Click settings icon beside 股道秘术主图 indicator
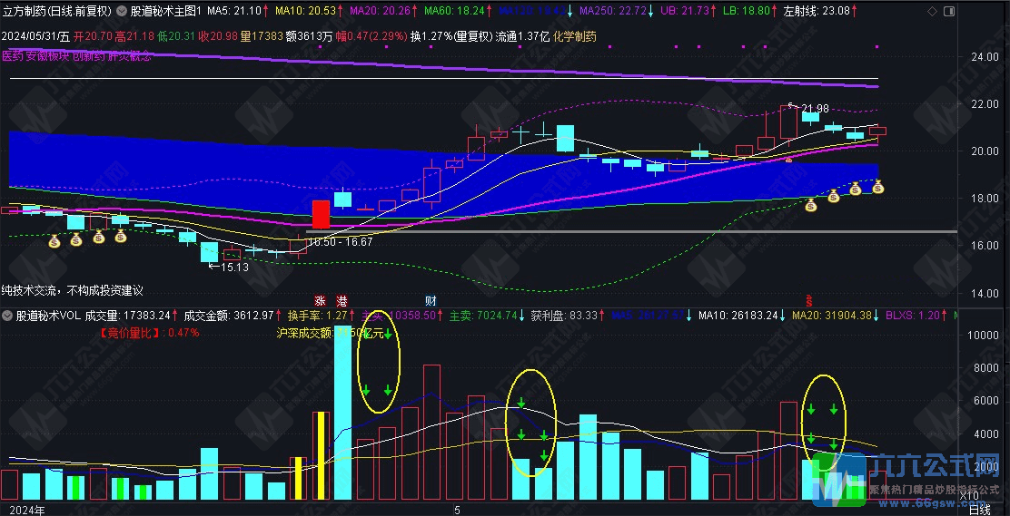This screenshot has width=1010, height=516. point(121,11)
